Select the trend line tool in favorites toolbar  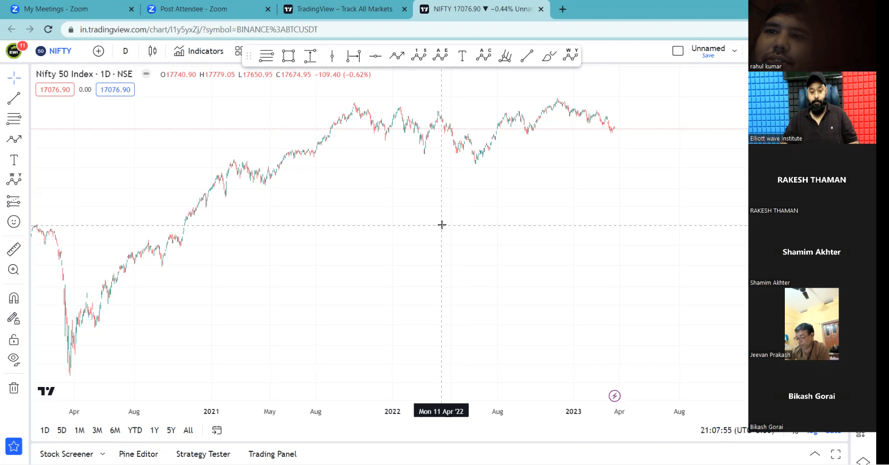[527, 56]
